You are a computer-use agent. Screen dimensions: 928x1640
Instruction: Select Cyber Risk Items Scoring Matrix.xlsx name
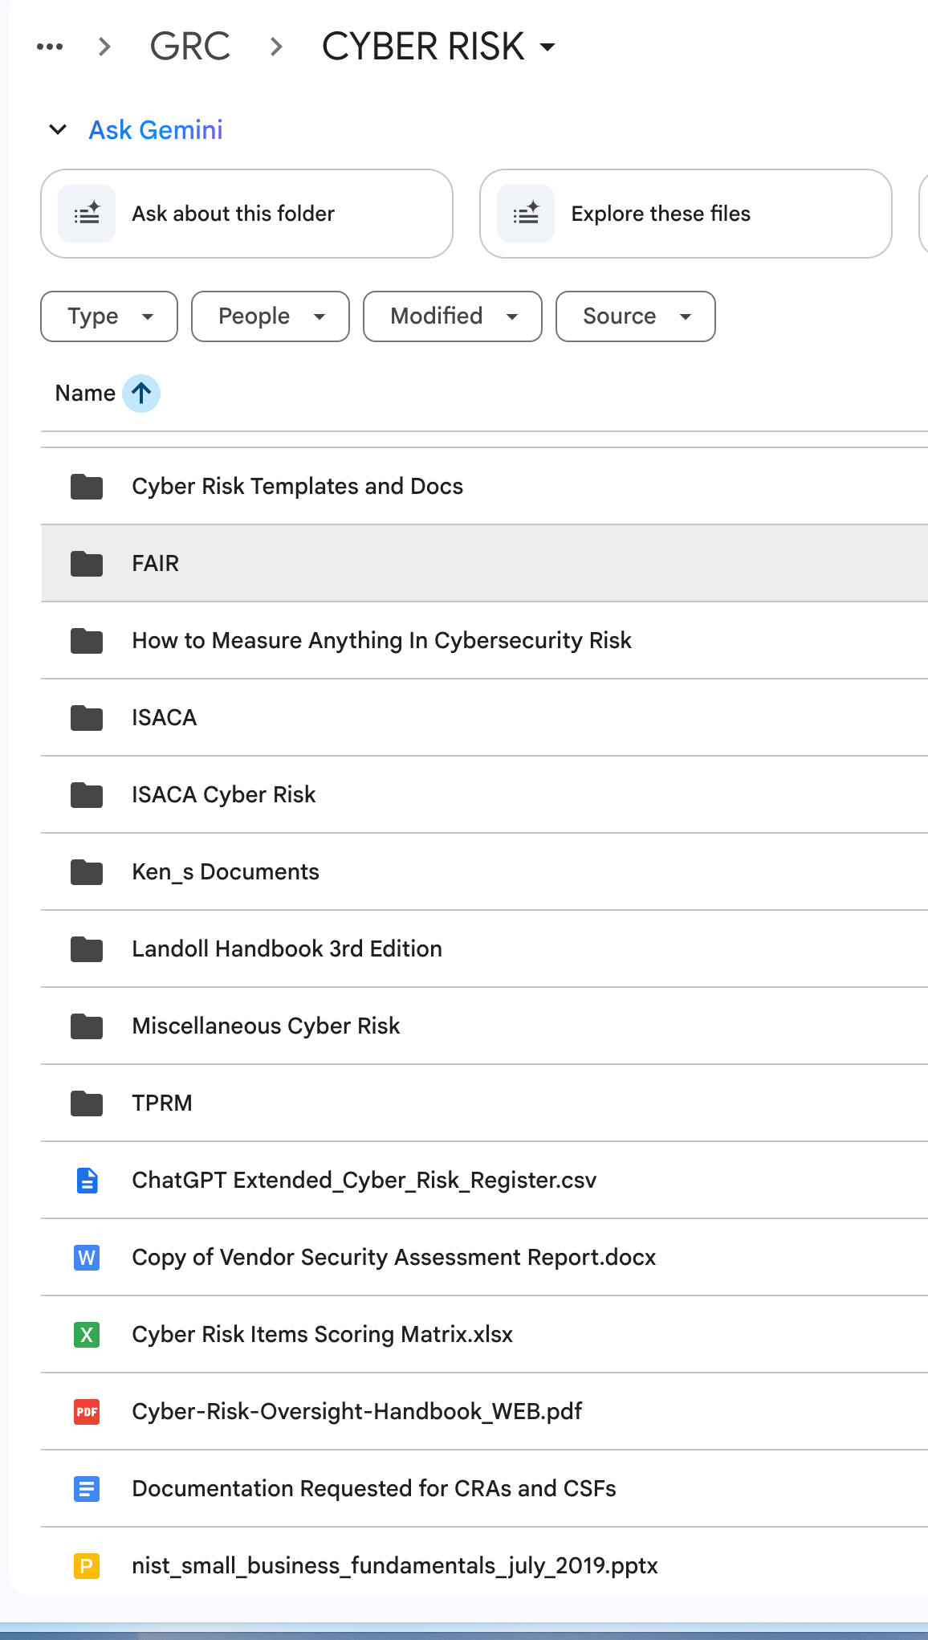coord(322,1335)
